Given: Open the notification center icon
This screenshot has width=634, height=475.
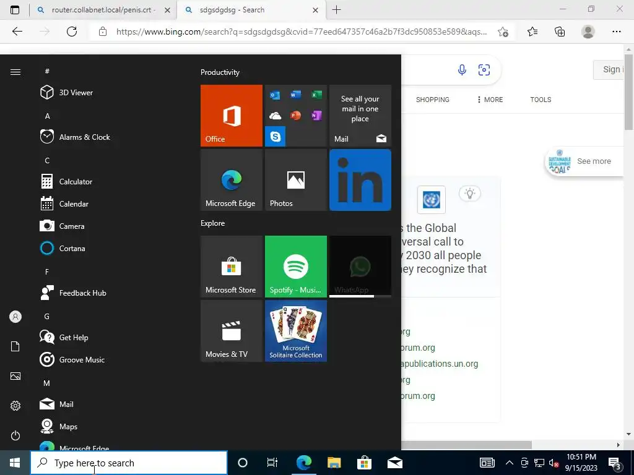Looking at the screenshot, I should (615, 464).
